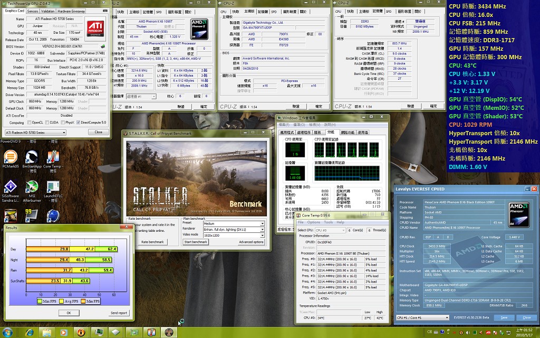Open Select CPU dropdown in Core Temp
The image size is (540, 338).
pyautogui.click(x=330, y=230)
